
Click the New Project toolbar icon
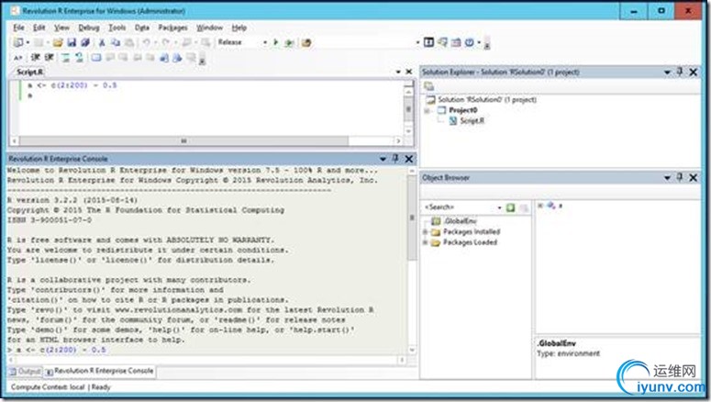tap(18, 42)
